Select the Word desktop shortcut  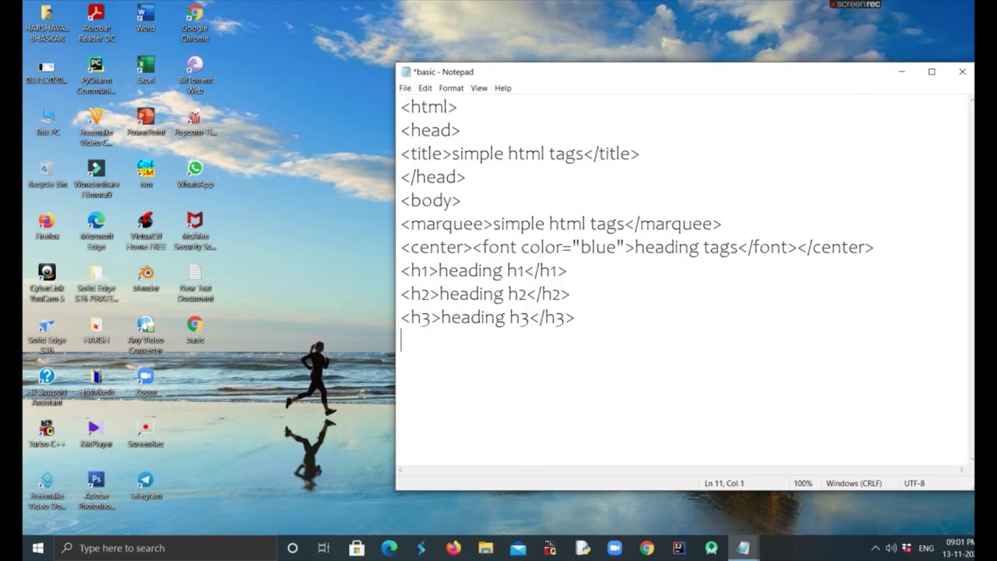pyautogui.click(x=146, y=18)
